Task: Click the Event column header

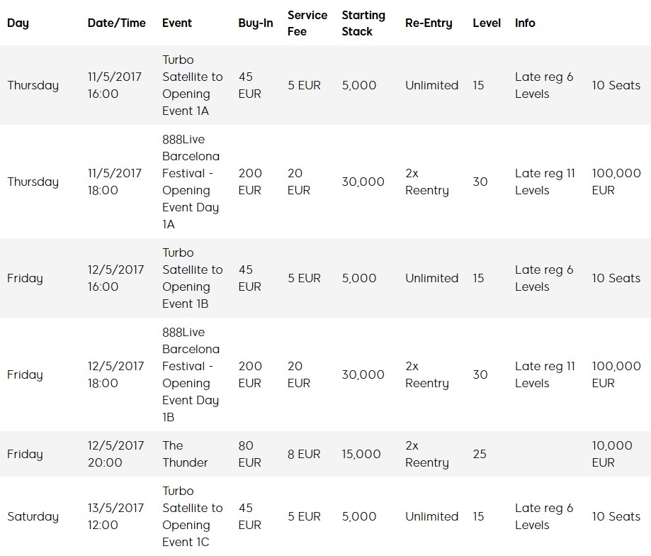Action: 177,23
